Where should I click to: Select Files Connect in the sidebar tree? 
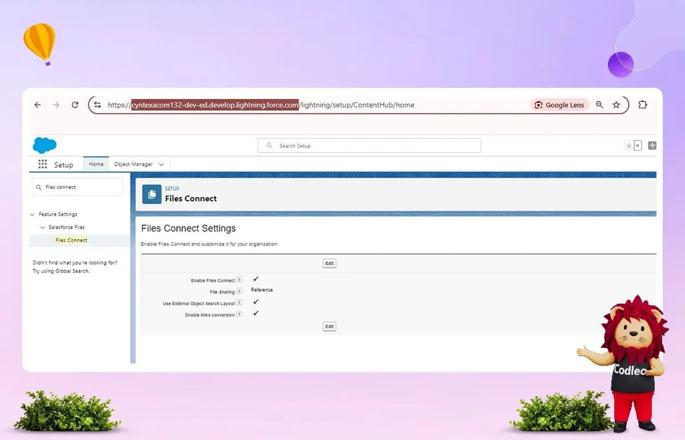click(x=71, y=240)
